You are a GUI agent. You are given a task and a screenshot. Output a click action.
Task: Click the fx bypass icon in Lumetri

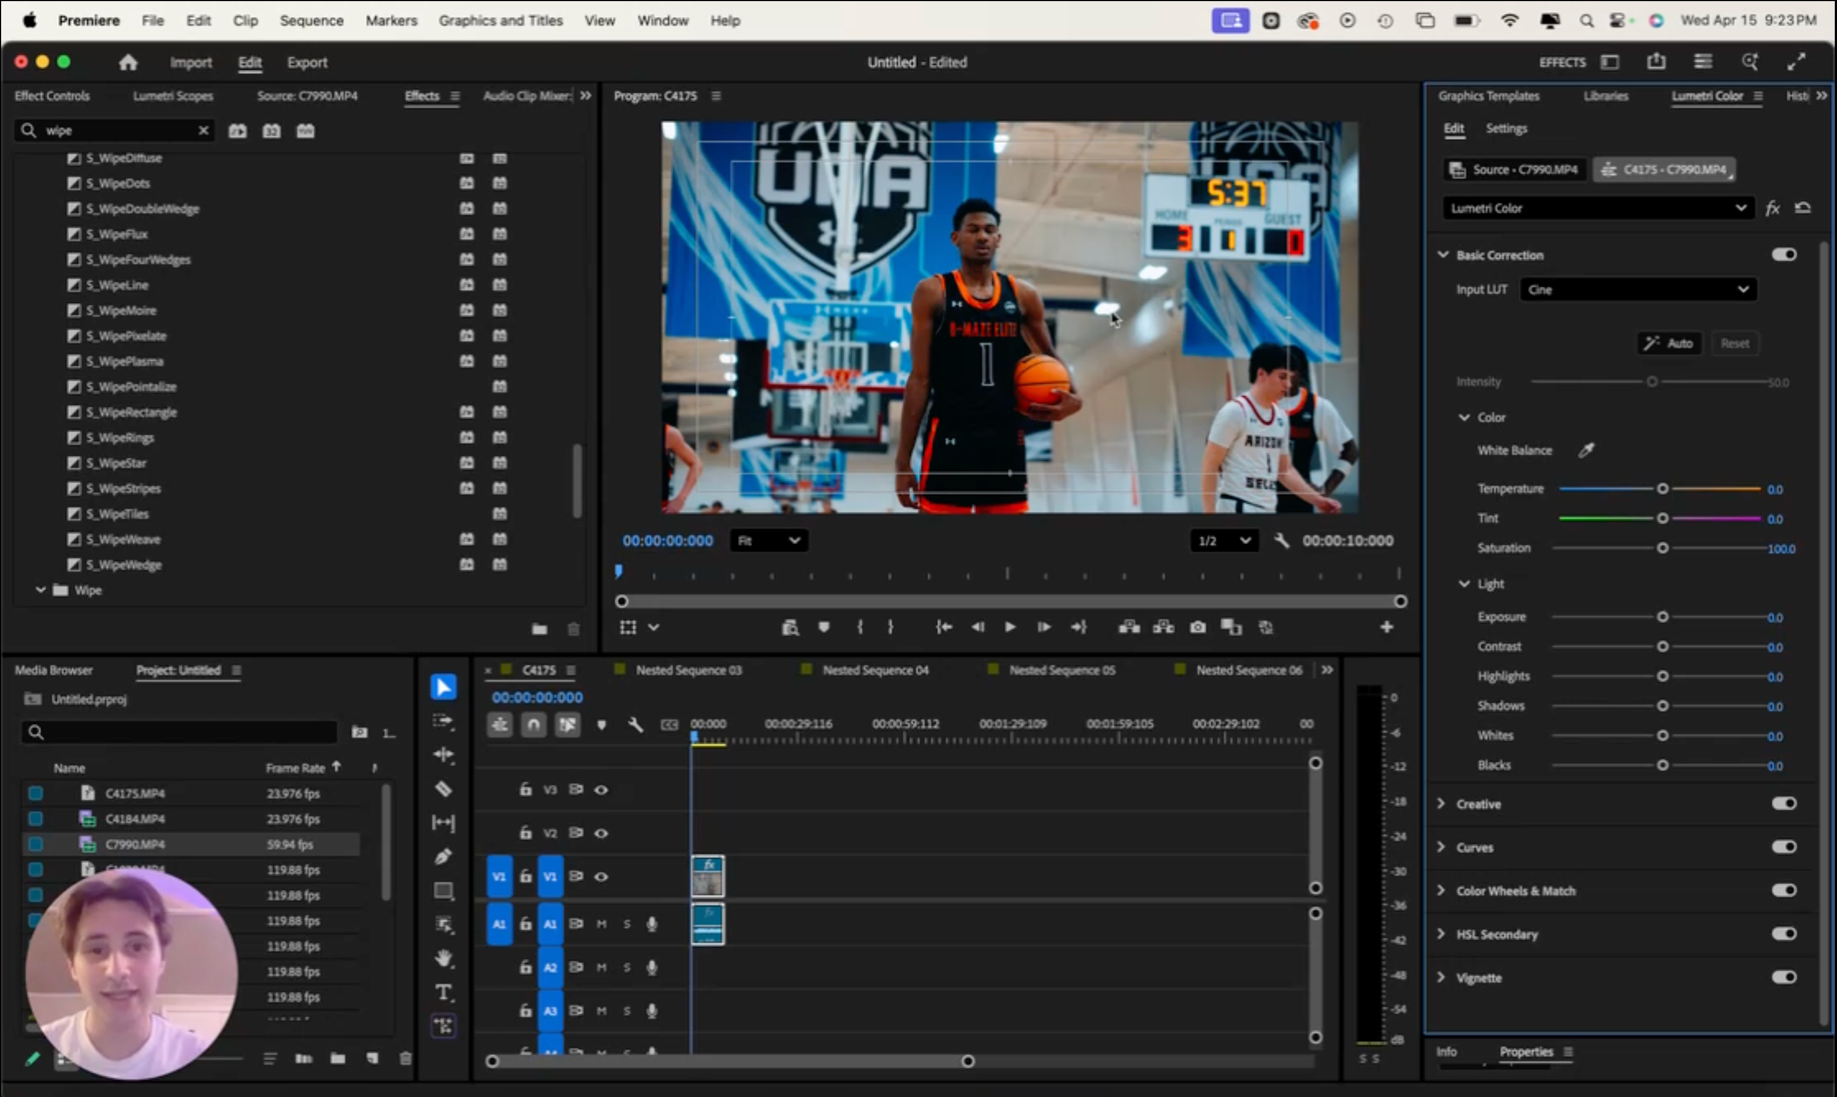click(x=1773, y=208)
